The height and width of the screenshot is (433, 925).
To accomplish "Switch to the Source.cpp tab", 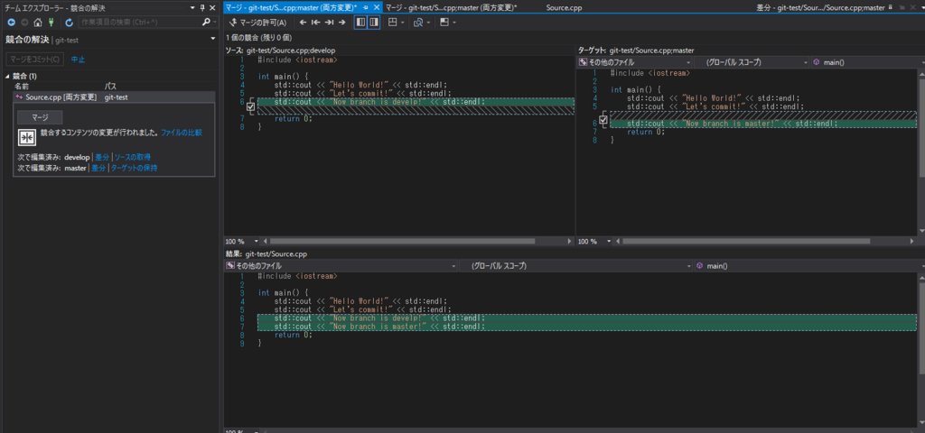I will click(x=566, y=7).
